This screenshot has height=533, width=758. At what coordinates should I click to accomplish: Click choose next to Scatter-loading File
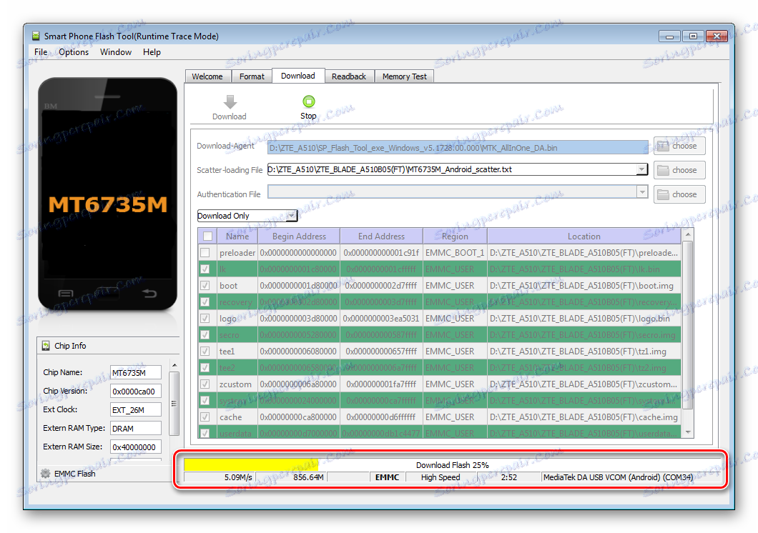678,169
